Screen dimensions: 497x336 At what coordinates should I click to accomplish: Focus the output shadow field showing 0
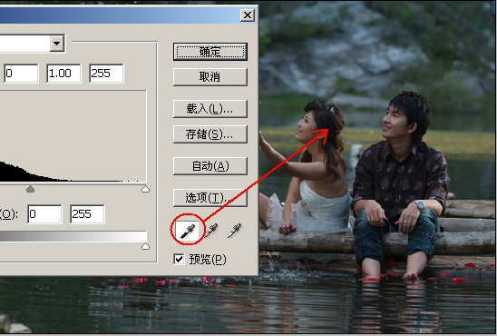(x=44, y=214)
